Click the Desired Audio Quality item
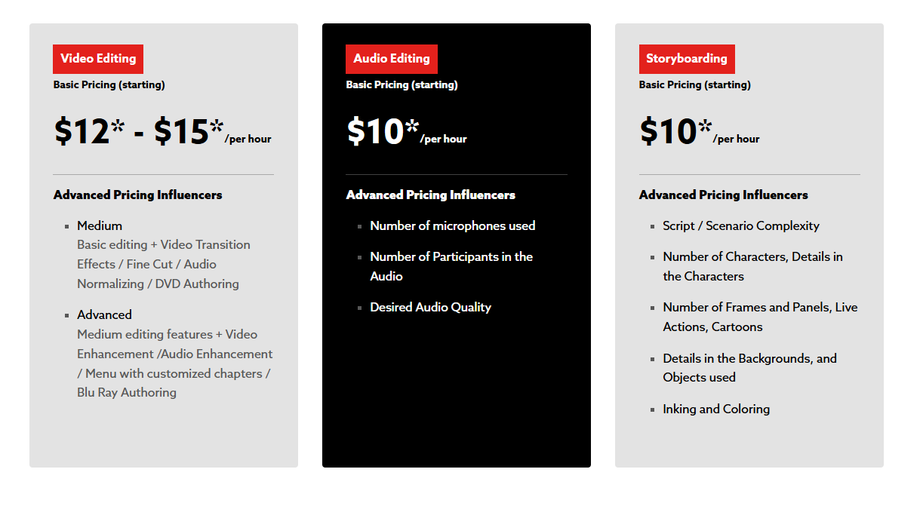923x506 pixels. (430, 307)
